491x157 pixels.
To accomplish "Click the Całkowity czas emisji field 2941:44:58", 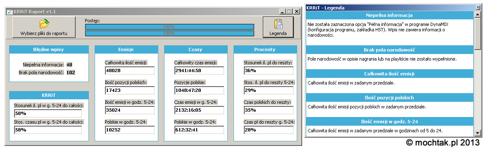I will pos(199,70).
